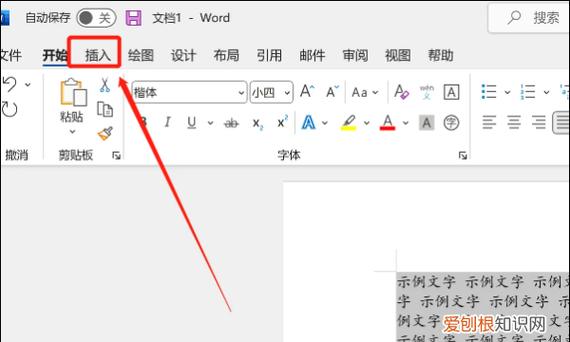Open the 视图 ribbon tab
This screenshot has height=342, width=570.
398,56
